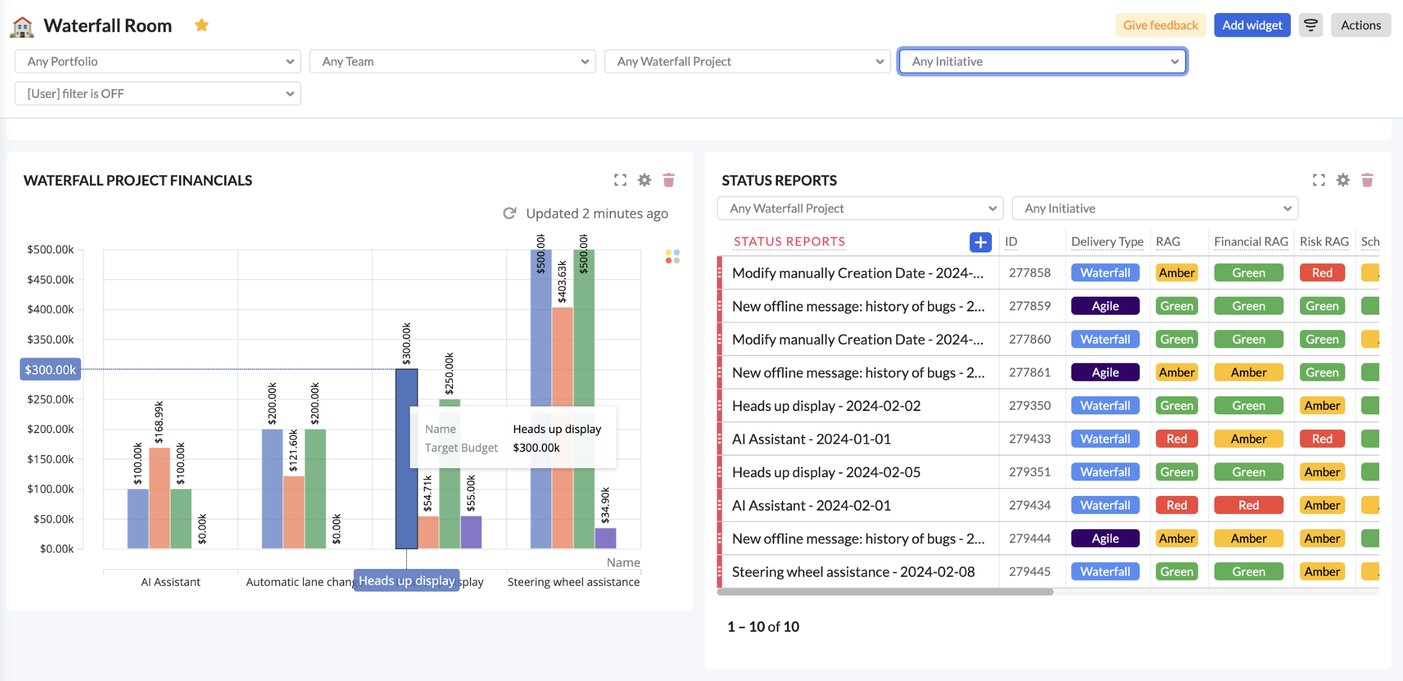This screenshot has height=681, width=1403.
Task: Sort by the Financial RAG column header
Action: [1251, 242]
